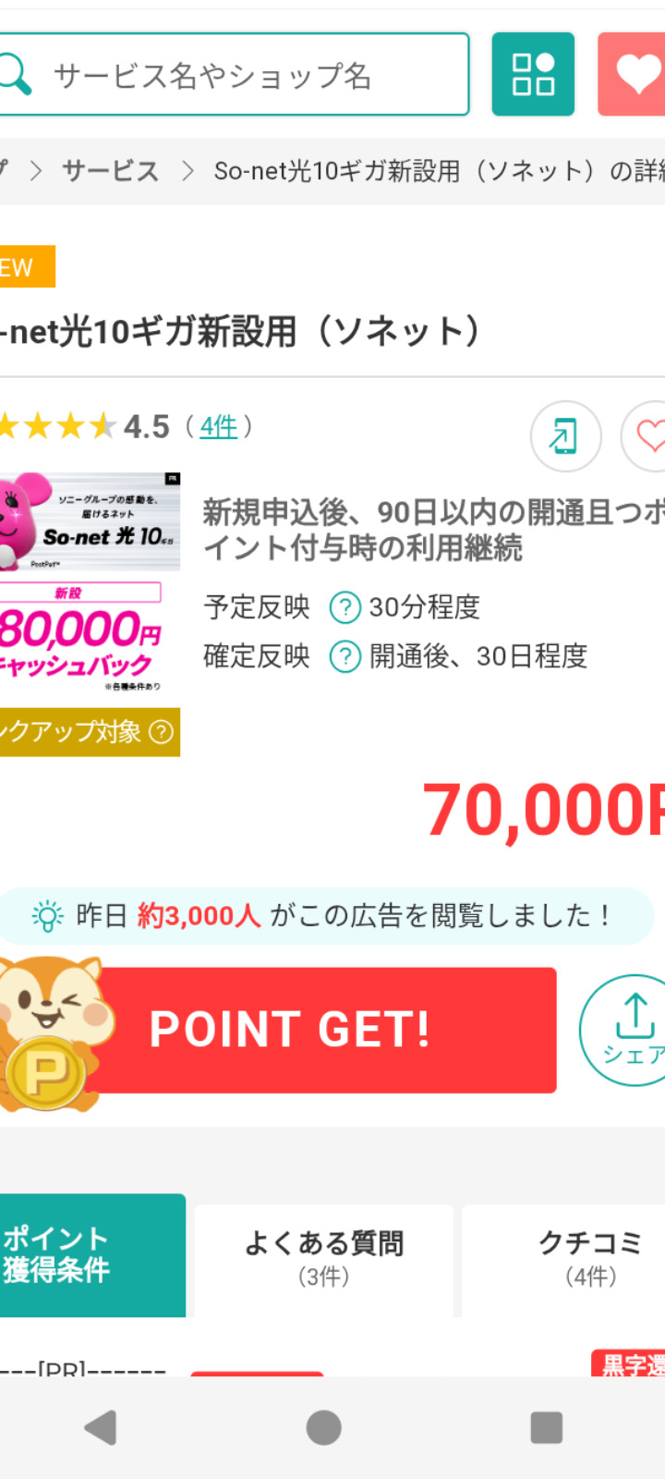The height and width of the screenshot is (1479, 665).
Task: Open help for 予定反映 question mark
Action: point(345,607)
